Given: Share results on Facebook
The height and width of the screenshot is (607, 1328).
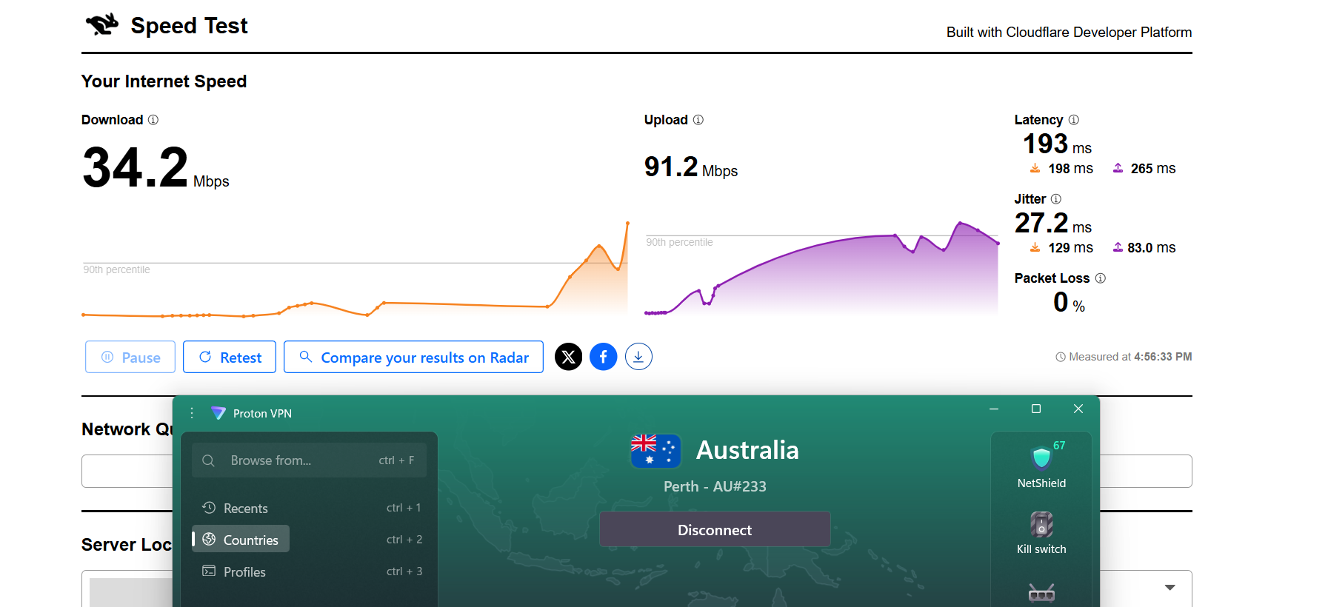Looking at the screenshot, I should [604, 357].
